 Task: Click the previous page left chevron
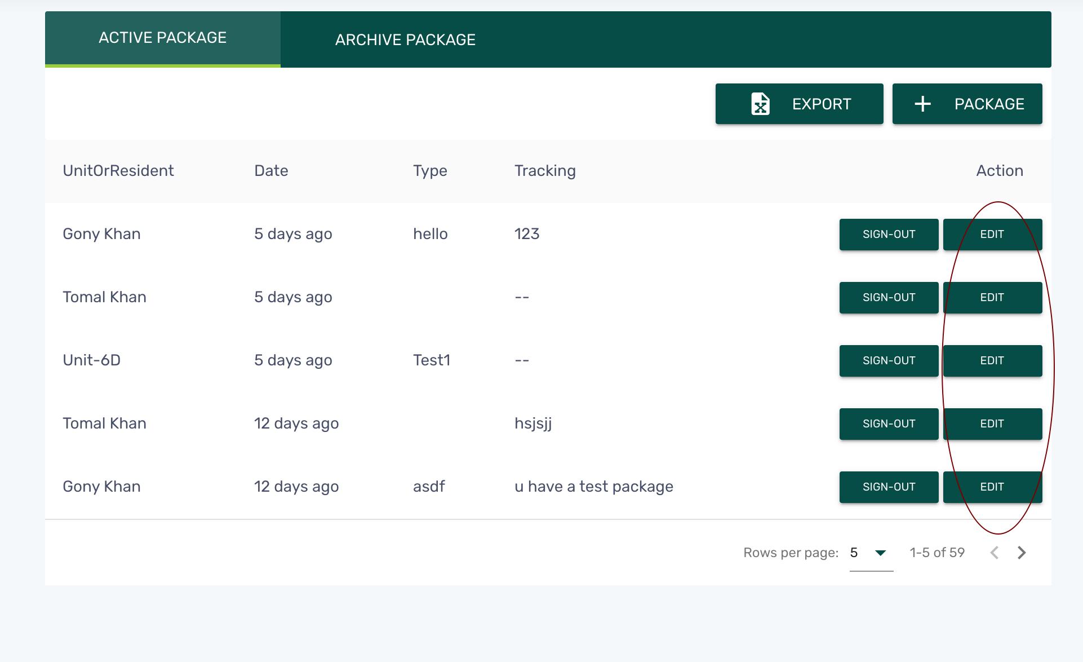coord(995,553)
